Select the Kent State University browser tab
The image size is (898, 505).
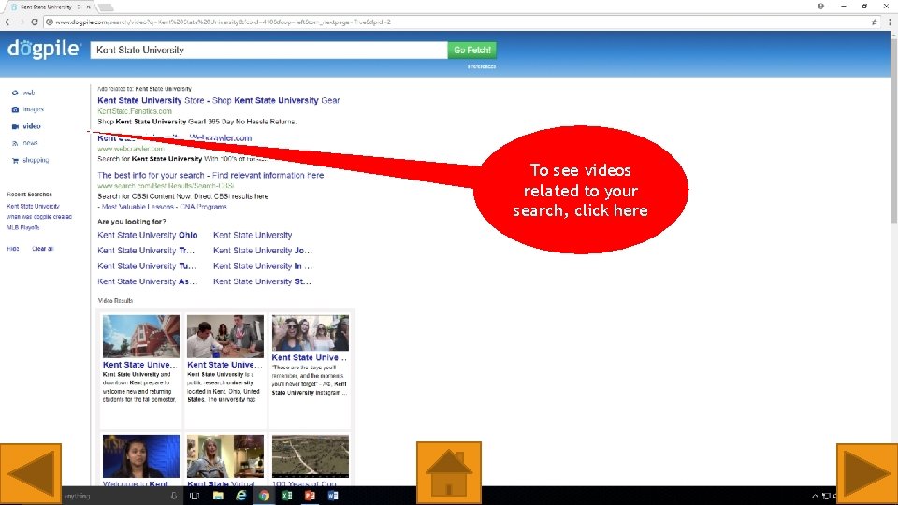pos(50,7)
